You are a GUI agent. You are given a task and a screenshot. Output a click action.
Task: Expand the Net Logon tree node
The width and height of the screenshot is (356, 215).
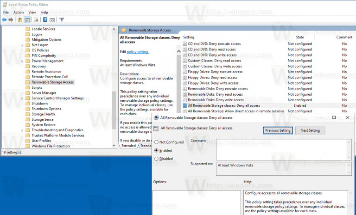pyautogui.click(x=22, y=45)
